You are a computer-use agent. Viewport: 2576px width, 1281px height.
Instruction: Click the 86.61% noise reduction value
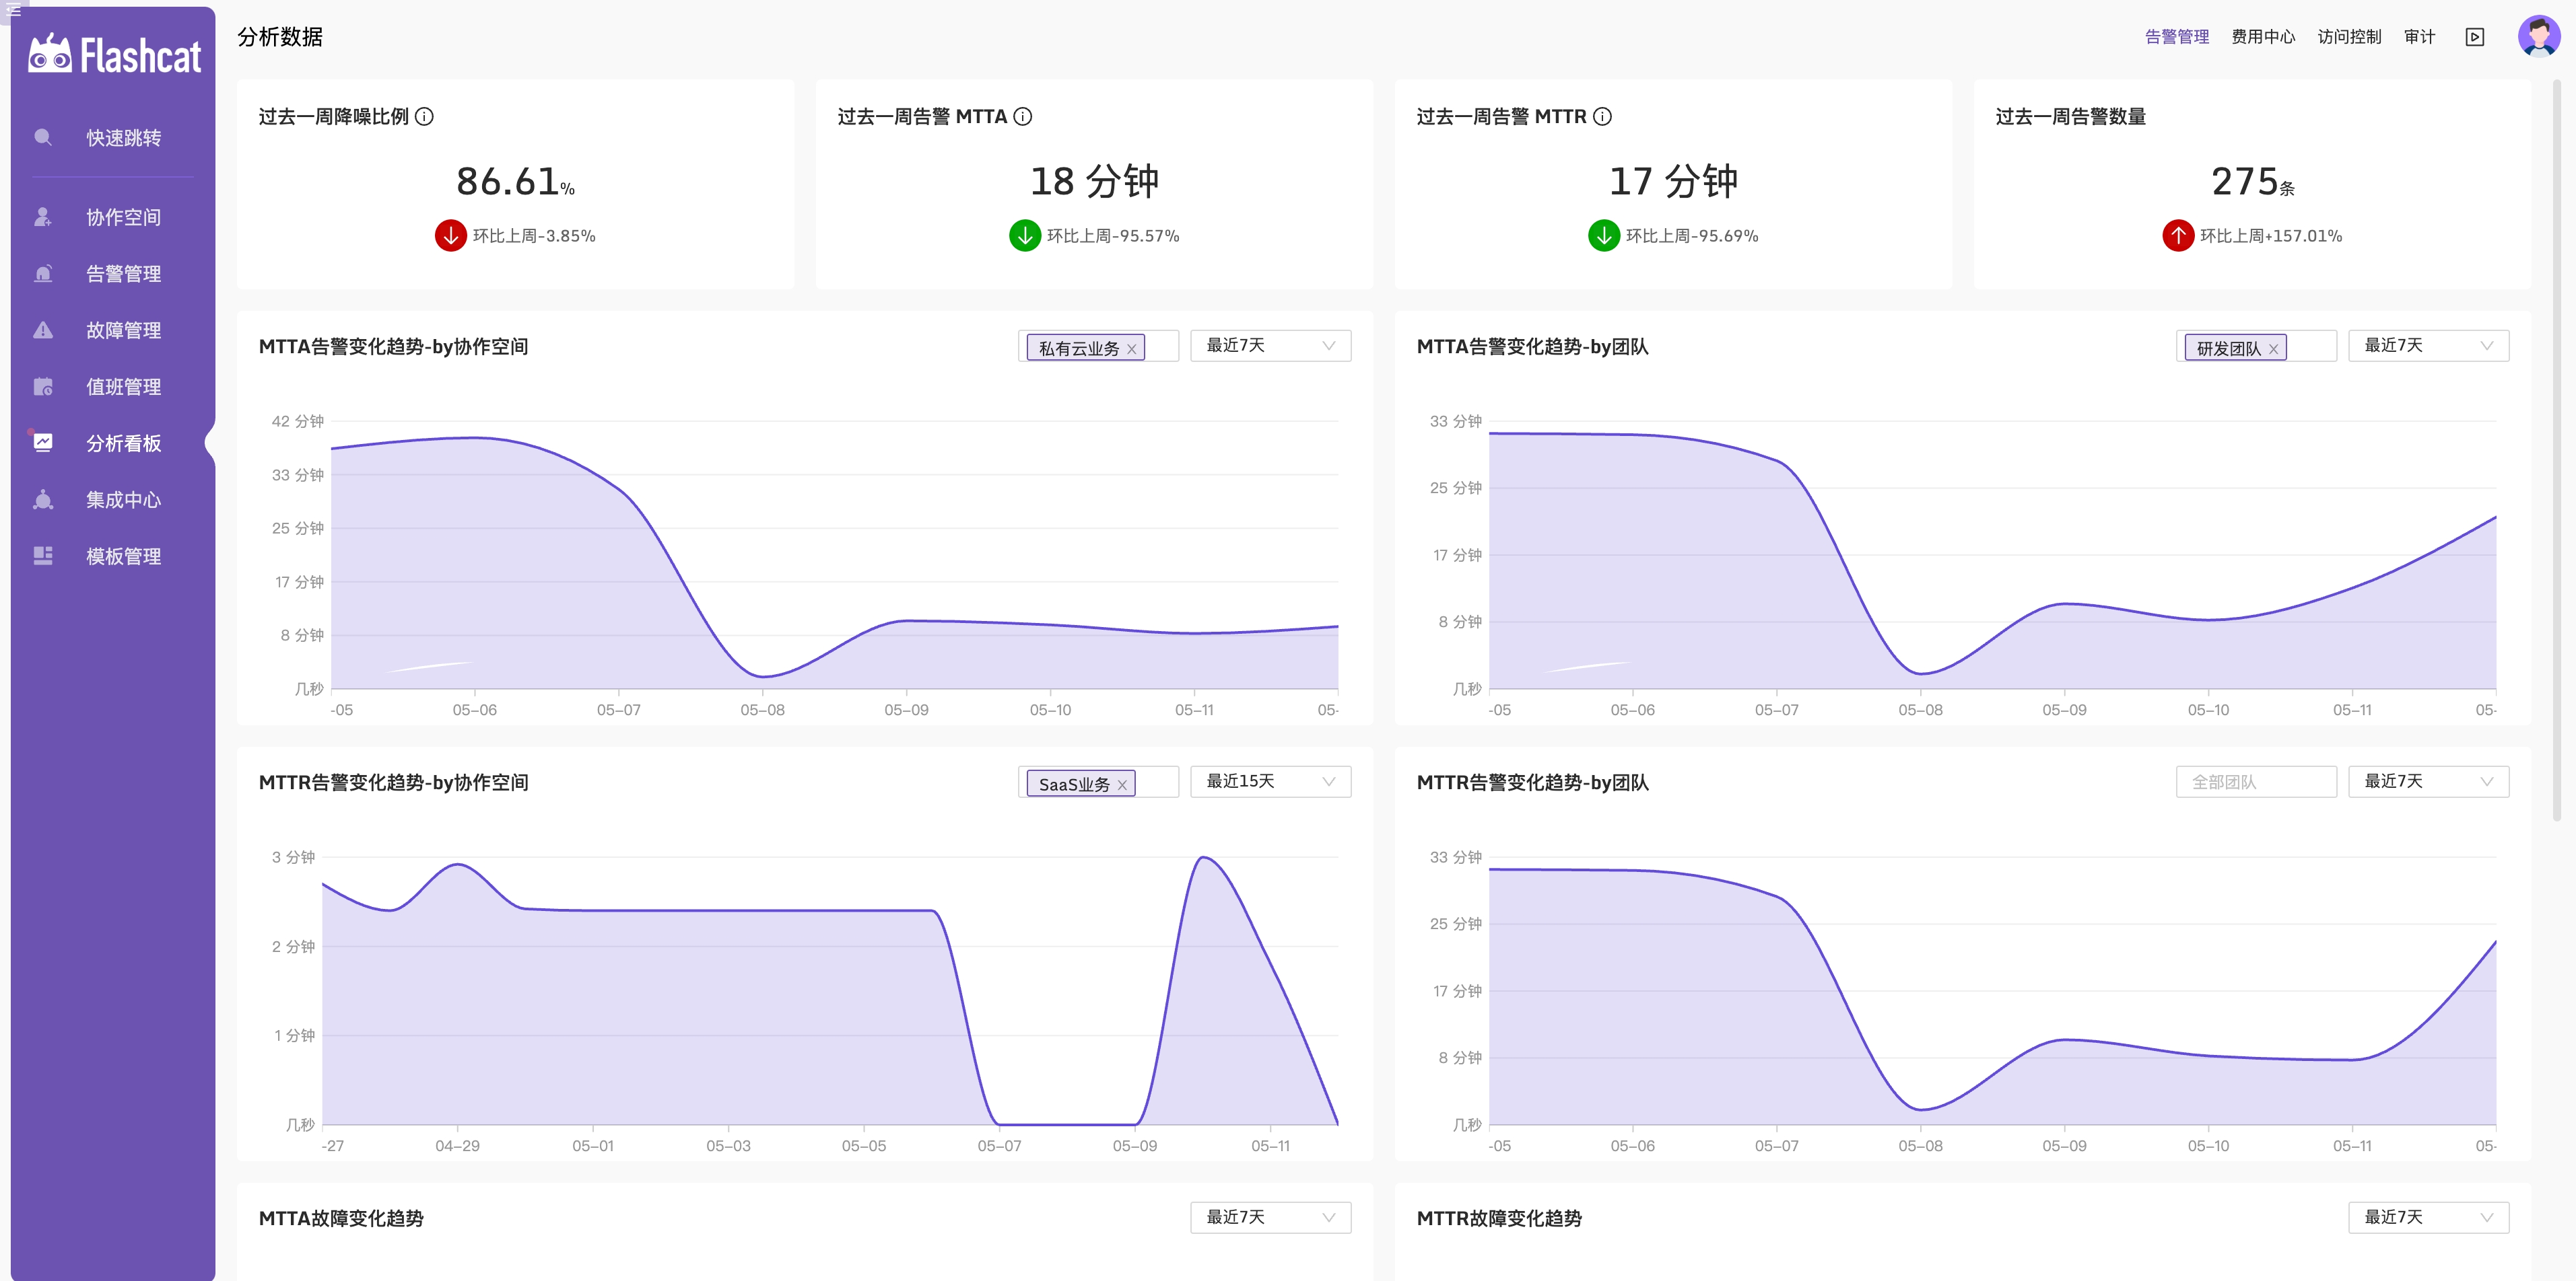[x=515, y=182]
